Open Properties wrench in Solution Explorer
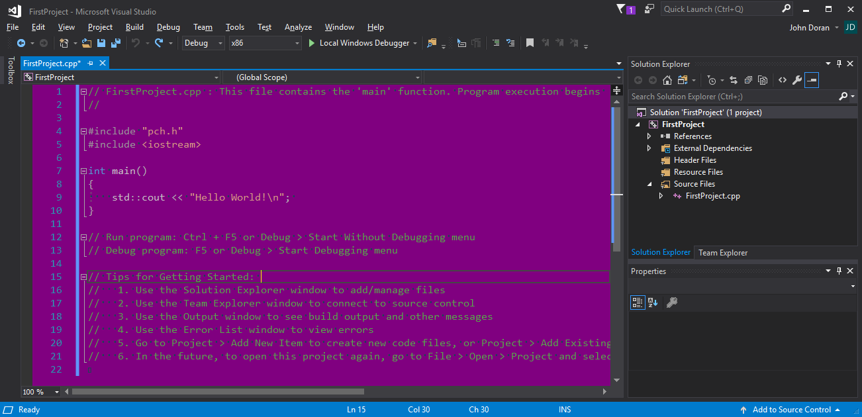The image size is (862, 417). 797,80
